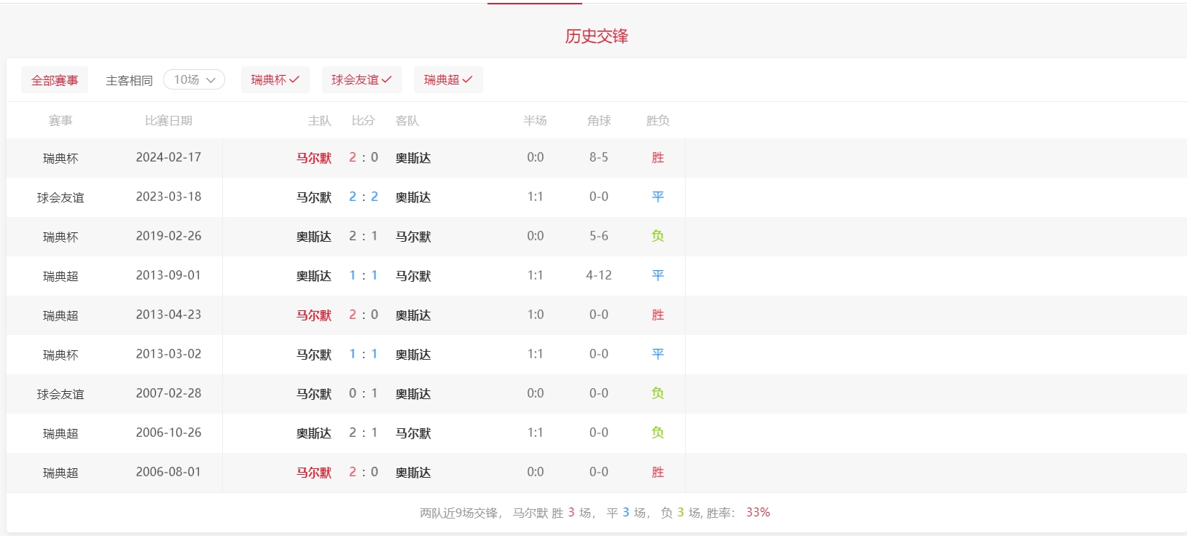
Task: Click the 角球 column header
Action: coord(599,121)
